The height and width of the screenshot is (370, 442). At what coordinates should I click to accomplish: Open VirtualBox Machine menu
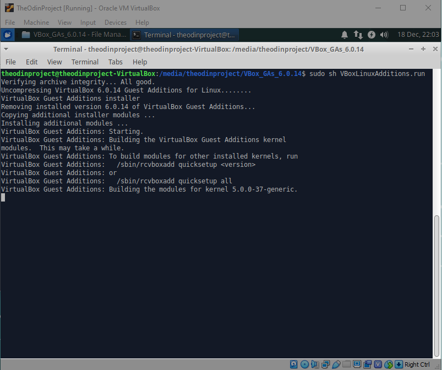(x=36, y=23)
